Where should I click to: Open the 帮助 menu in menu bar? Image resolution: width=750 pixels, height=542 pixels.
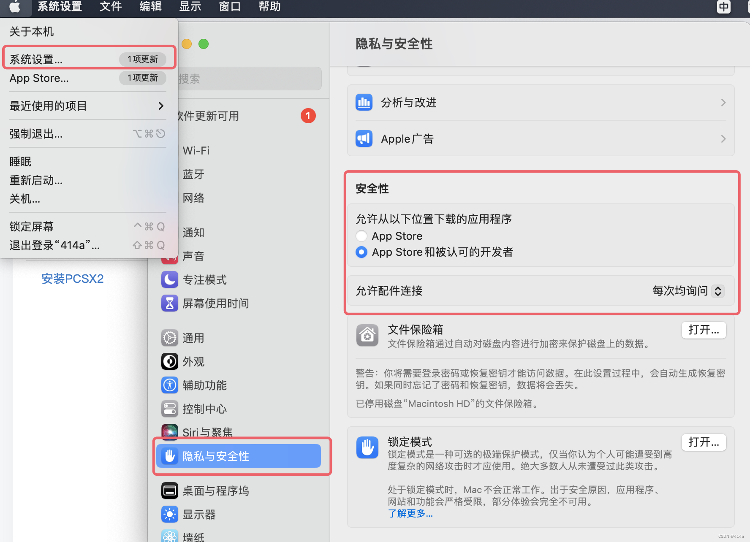[x=269, y=7]
